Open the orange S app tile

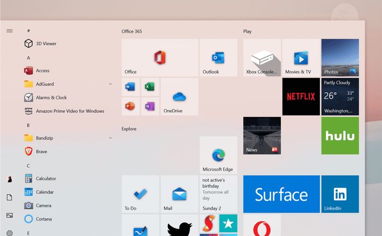pos(208,223)
